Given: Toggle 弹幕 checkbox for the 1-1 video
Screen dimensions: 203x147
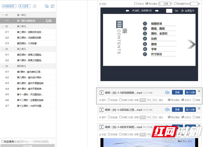Looking at the screenshot, I should pyautogui.click(x=194, y=100).
